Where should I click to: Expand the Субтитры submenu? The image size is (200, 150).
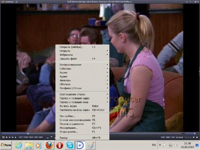[82, 69]
